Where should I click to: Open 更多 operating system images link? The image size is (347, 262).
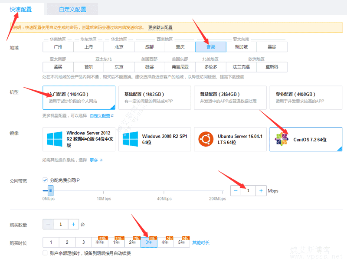[x=94, y=160]
